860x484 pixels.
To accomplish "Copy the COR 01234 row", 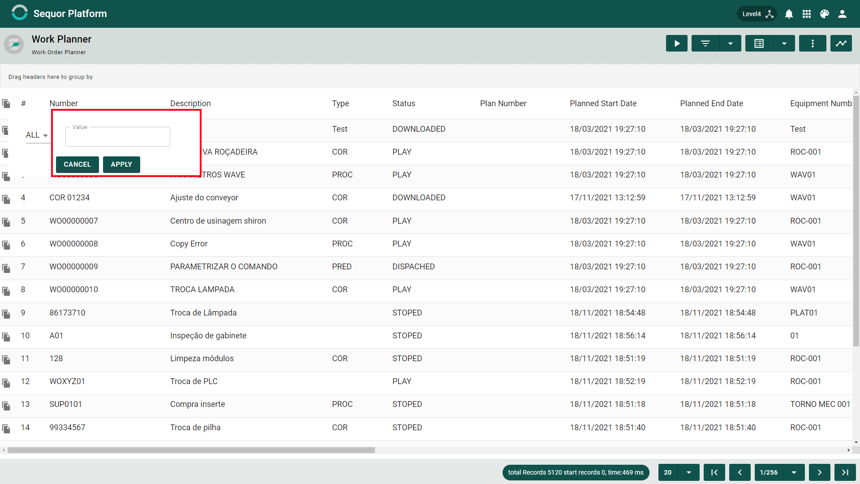I will coord(6,199).
